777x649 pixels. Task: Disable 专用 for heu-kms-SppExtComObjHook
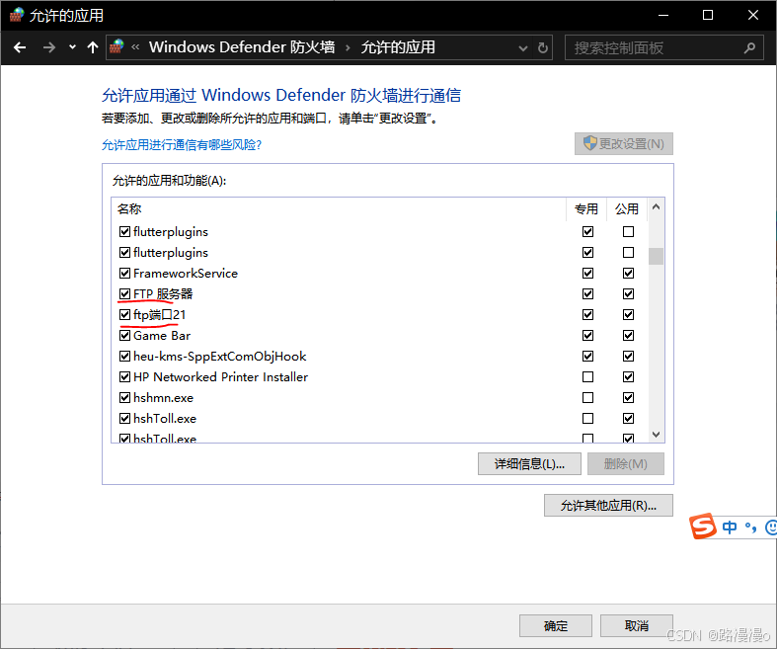(x=587, y=357)
